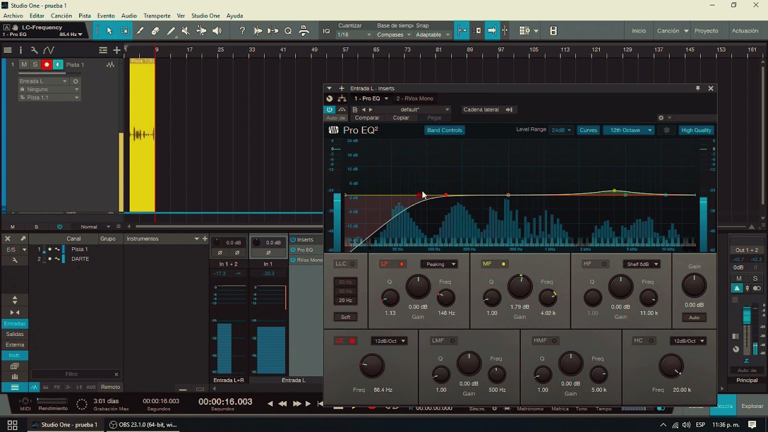This screenshot has height=432, width=768.
Task: Mute Pista 1 track
Action: [x=24, y=64]
